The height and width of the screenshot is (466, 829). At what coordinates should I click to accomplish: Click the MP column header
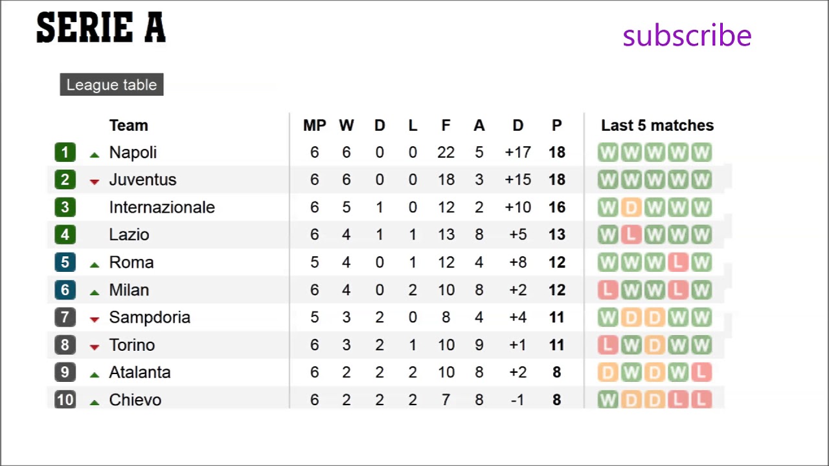click(x=315, y=126)
